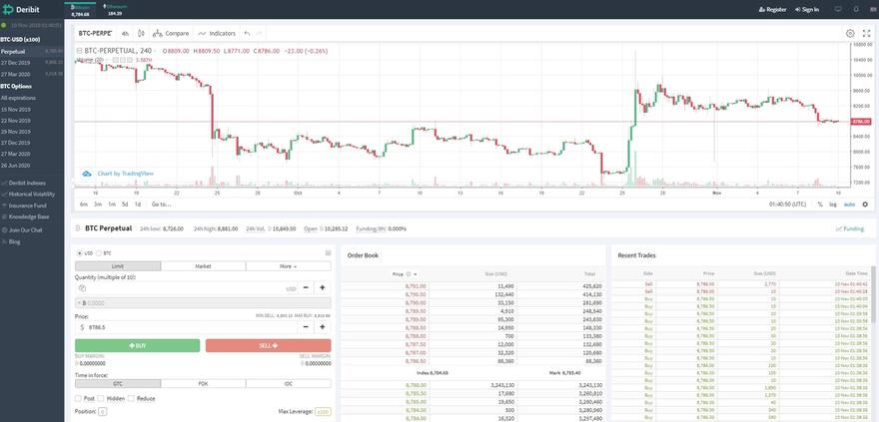Select candlestick chart style icon
Image resolution: width=879 pixels, height=422 pixels.
[x=141, y=34]
